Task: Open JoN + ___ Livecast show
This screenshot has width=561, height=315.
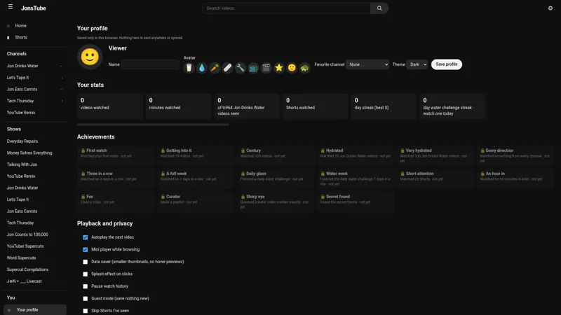Action: click(x=24, y=281)
